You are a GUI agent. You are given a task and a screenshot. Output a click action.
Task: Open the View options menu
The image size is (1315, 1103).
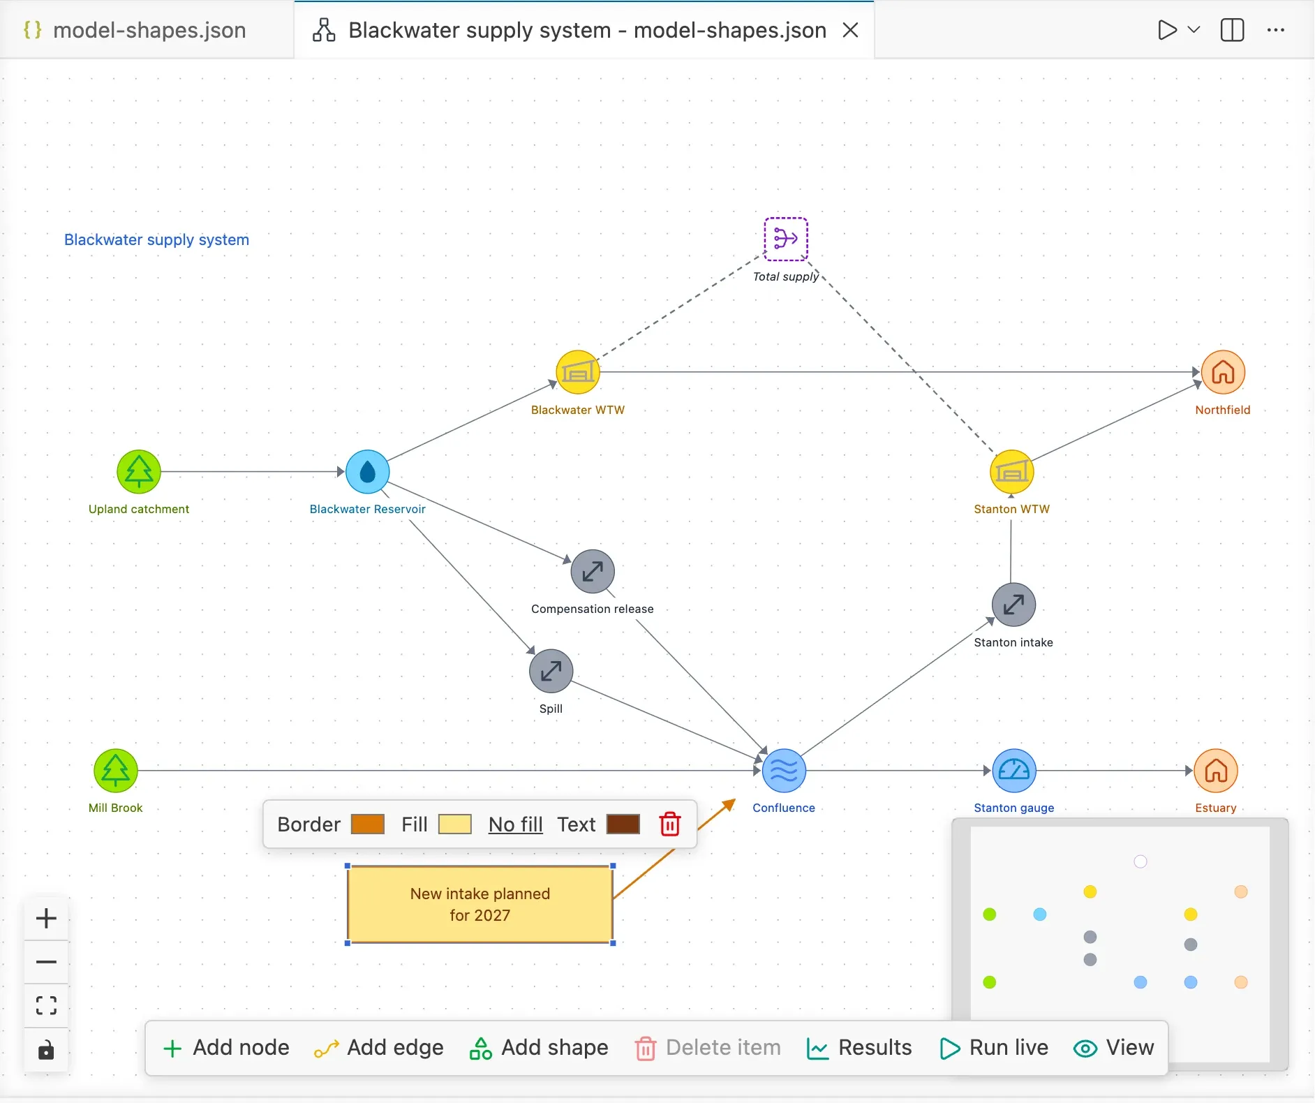pos(1114,1048)
